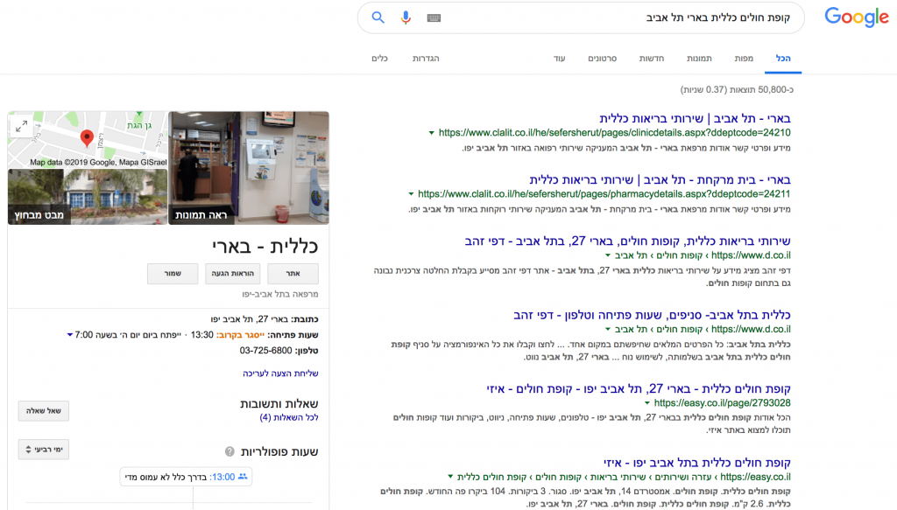Click the כללית - בארי panel title
897x510 pixels.
pos(265,246)
